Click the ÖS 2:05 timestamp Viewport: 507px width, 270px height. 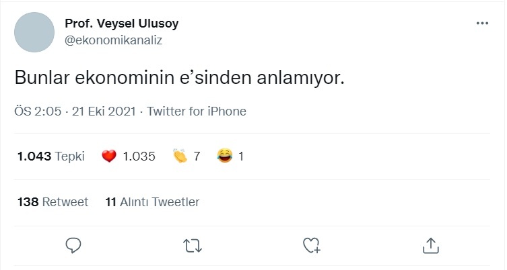38,111
